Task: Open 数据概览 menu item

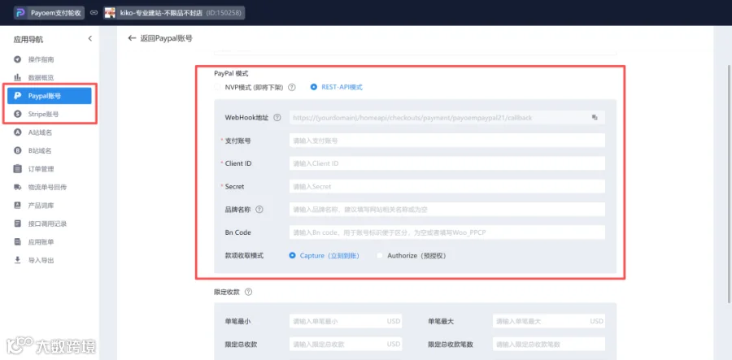Action: click(x=41, y=77)
